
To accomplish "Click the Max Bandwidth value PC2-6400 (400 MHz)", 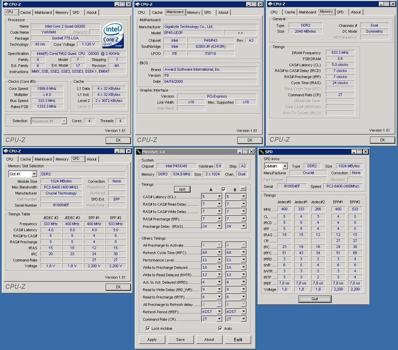I will (x=61, y=187).
